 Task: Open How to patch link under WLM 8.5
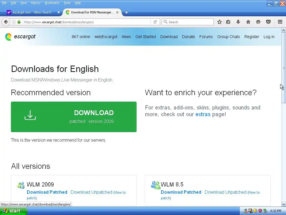coord(254,193)
